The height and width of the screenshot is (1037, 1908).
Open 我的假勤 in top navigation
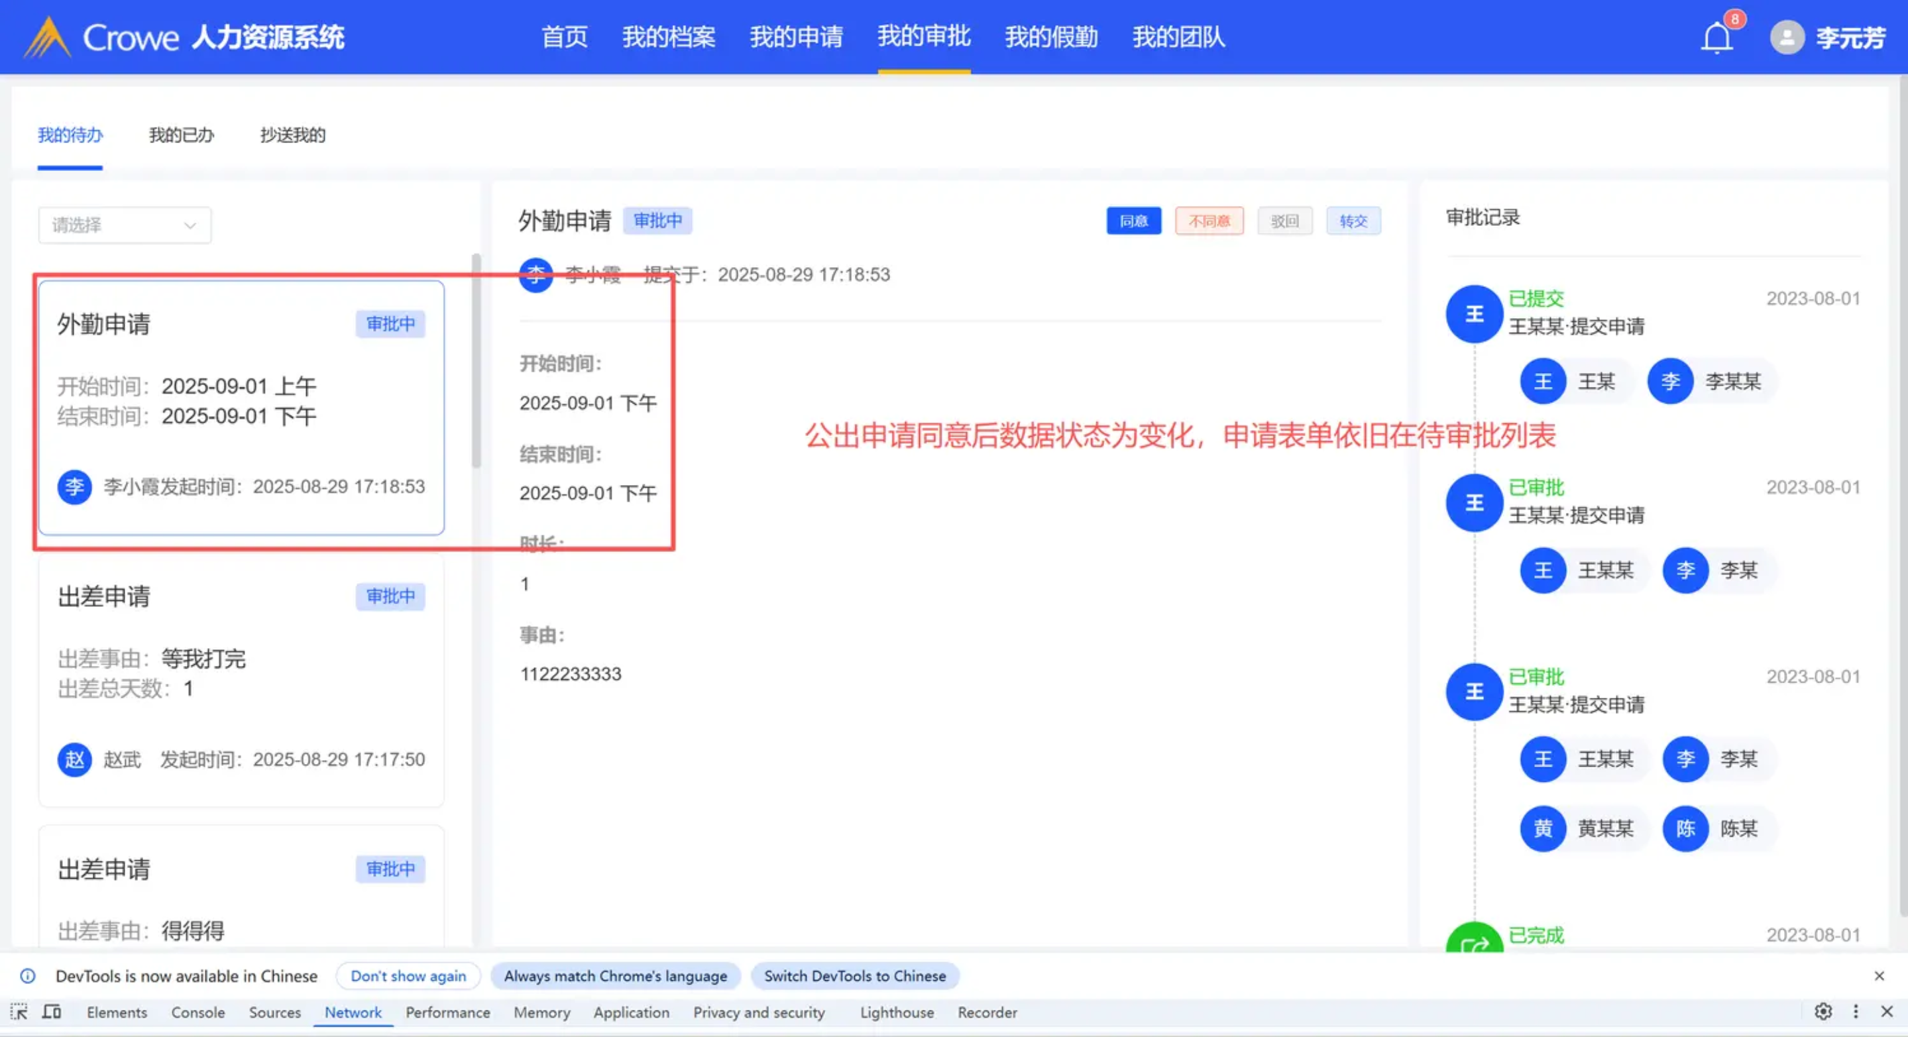pos(1051,37)
